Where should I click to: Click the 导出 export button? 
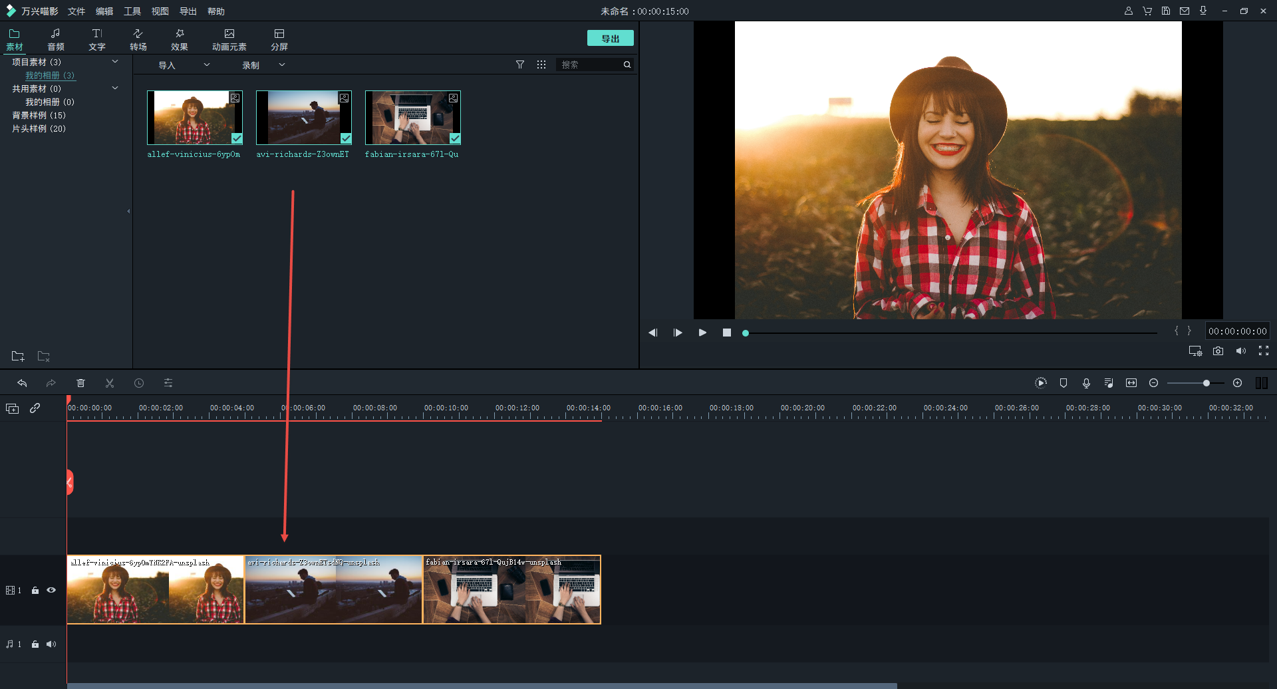610,39
